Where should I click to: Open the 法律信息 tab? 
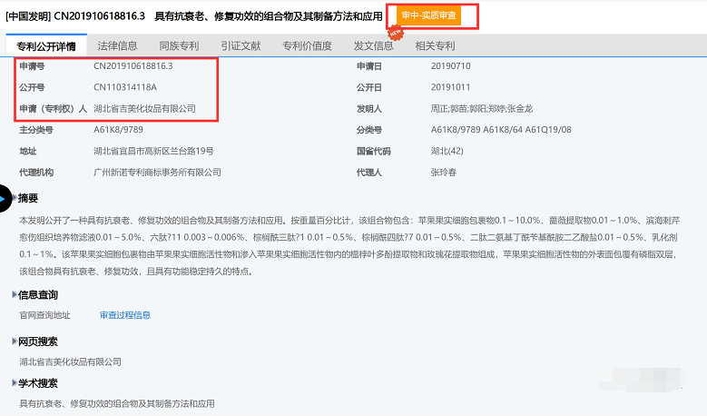pyautogui.click(x=117, y=46)
